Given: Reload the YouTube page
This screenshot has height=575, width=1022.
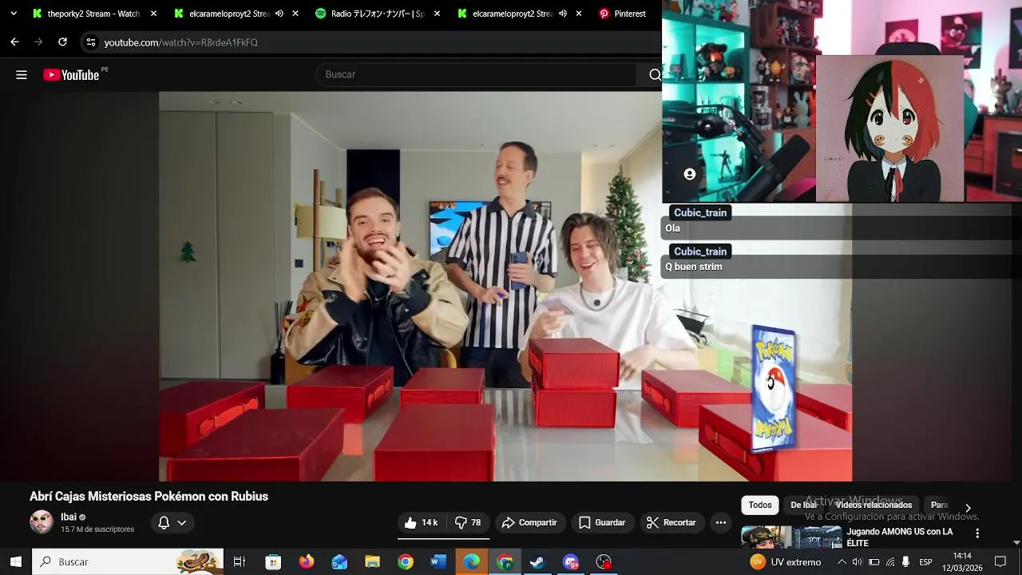Looking at the screenshot, I should [62, 42].
